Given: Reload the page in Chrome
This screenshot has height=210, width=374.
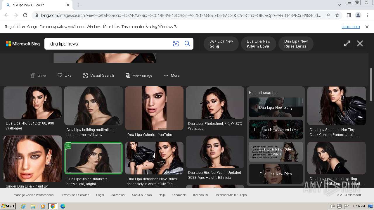Looking at the screenshot, I should (x=25, y=15).
